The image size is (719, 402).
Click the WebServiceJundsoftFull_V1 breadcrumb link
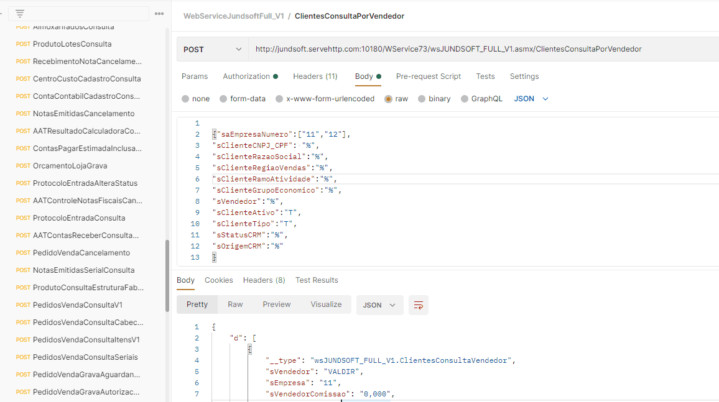point(233,16)
